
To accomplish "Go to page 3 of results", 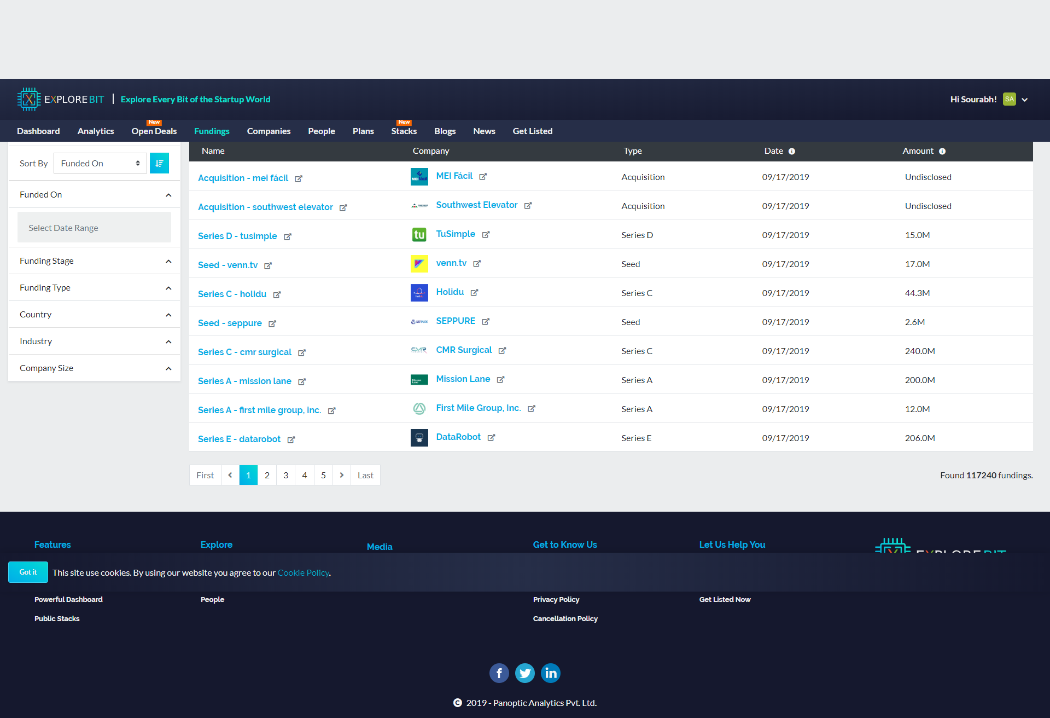I will click(x=285, y=475).
